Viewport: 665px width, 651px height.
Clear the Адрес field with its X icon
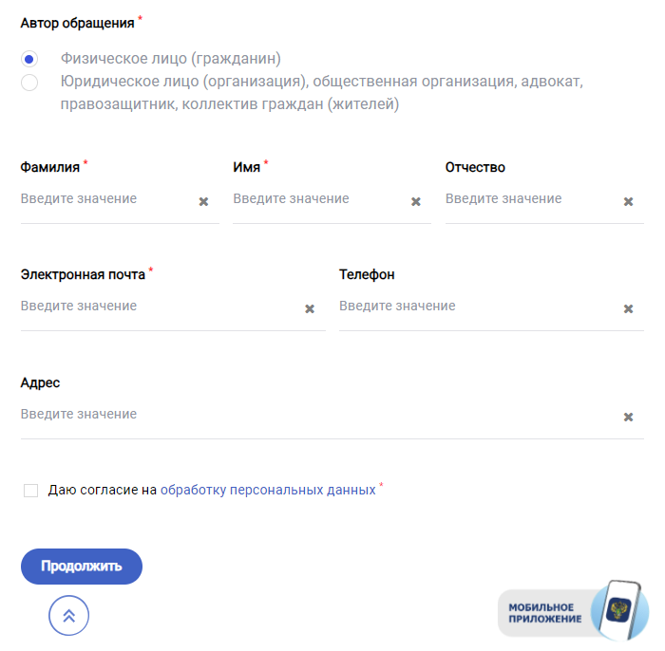pos(628,417)
